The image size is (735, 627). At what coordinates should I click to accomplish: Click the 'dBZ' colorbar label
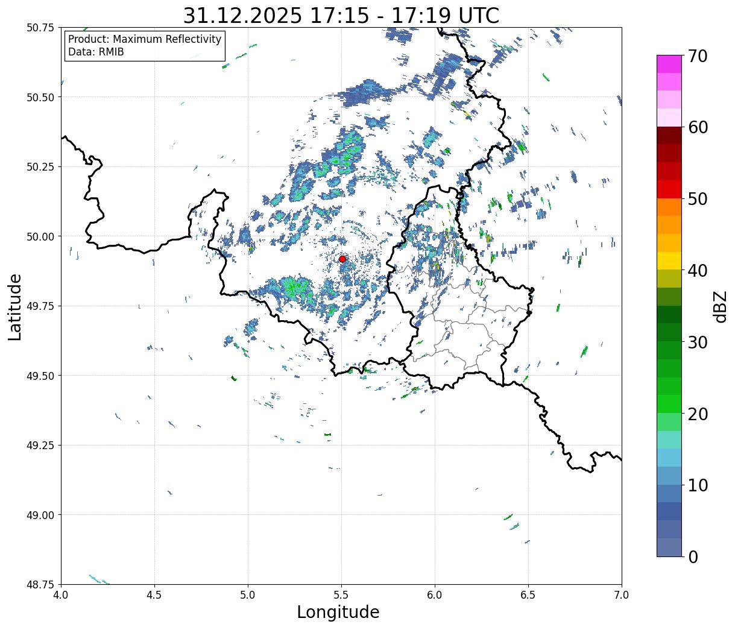pos(720,306)
